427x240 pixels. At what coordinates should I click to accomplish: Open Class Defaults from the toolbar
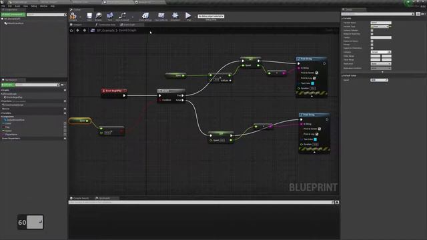tap(161, 16)
